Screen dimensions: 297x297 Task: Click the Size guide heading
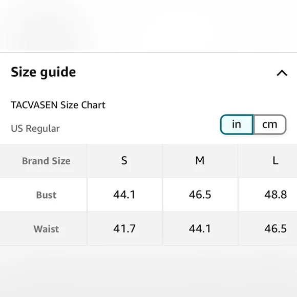[x=44, y=72]
